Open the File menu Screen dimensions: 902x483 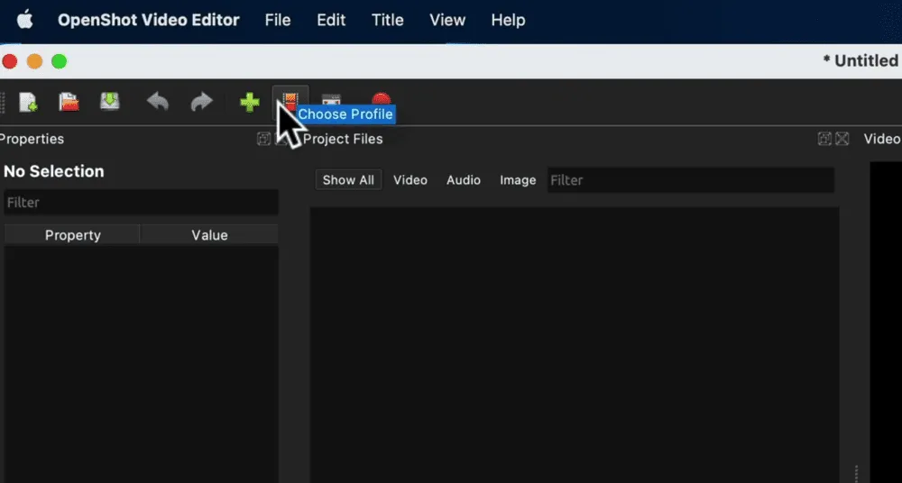(x=278, y=20)
